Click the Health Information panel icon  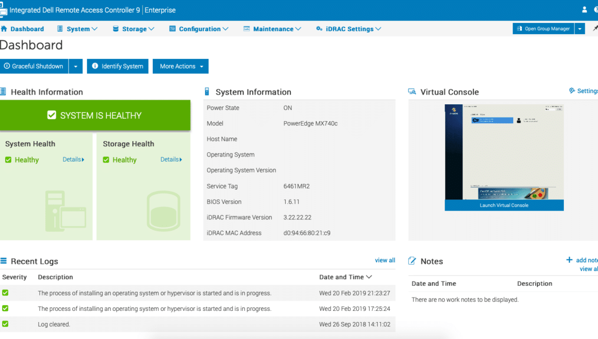tap(3, 92)
